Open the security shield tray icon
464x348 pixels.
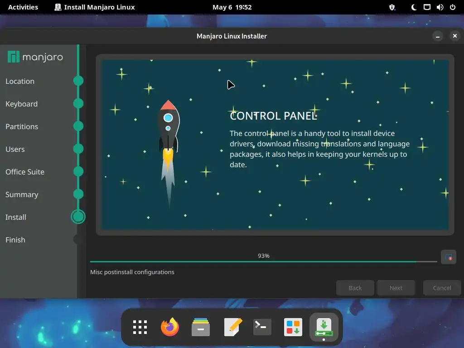392,7
